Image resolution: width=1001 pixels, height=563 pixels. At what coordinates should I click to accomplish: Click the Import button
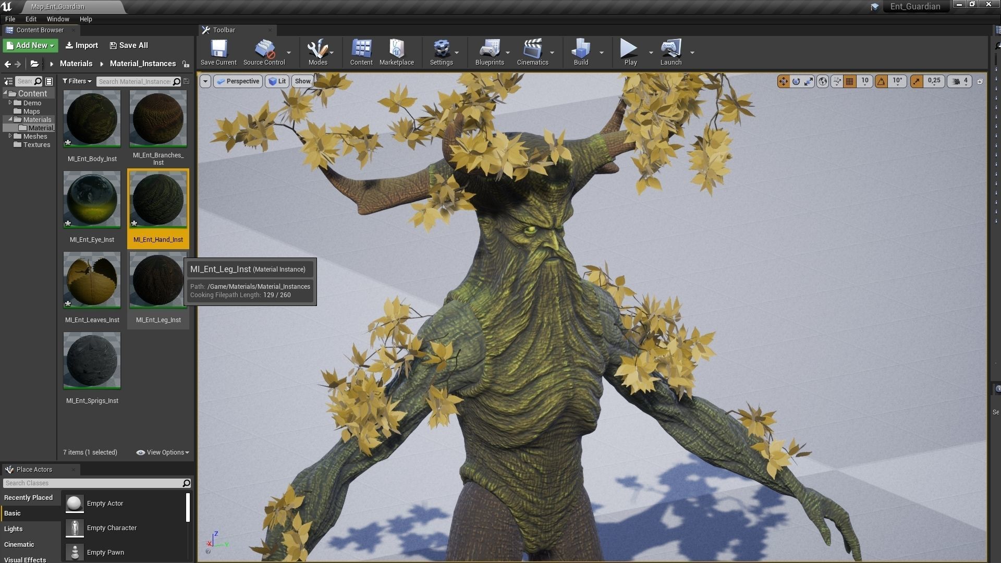coord(82,45)
